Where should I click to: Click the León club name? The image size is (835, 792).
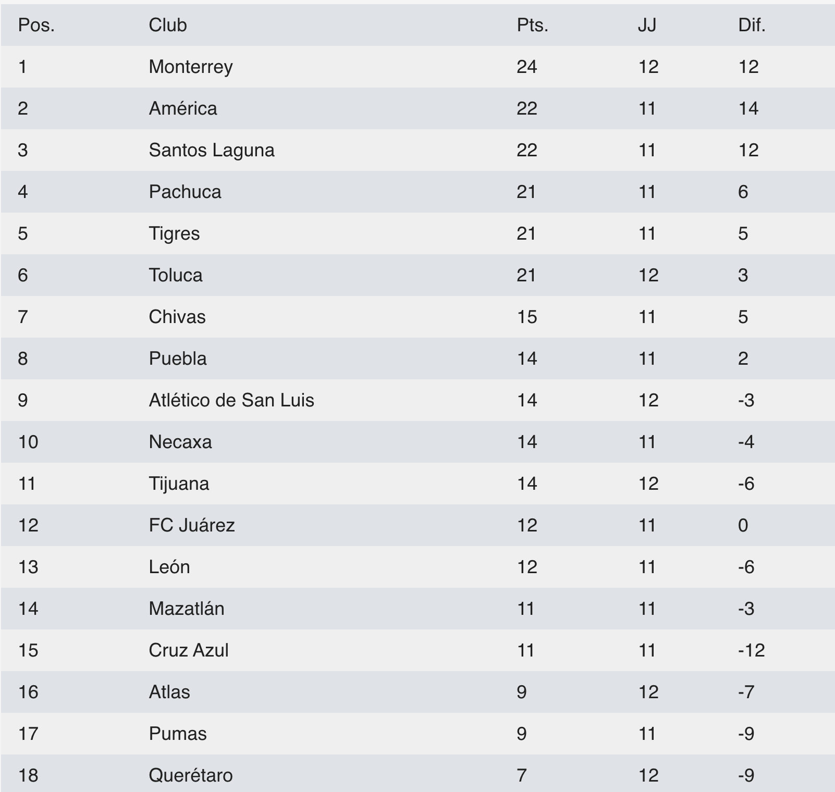(169, 567)
